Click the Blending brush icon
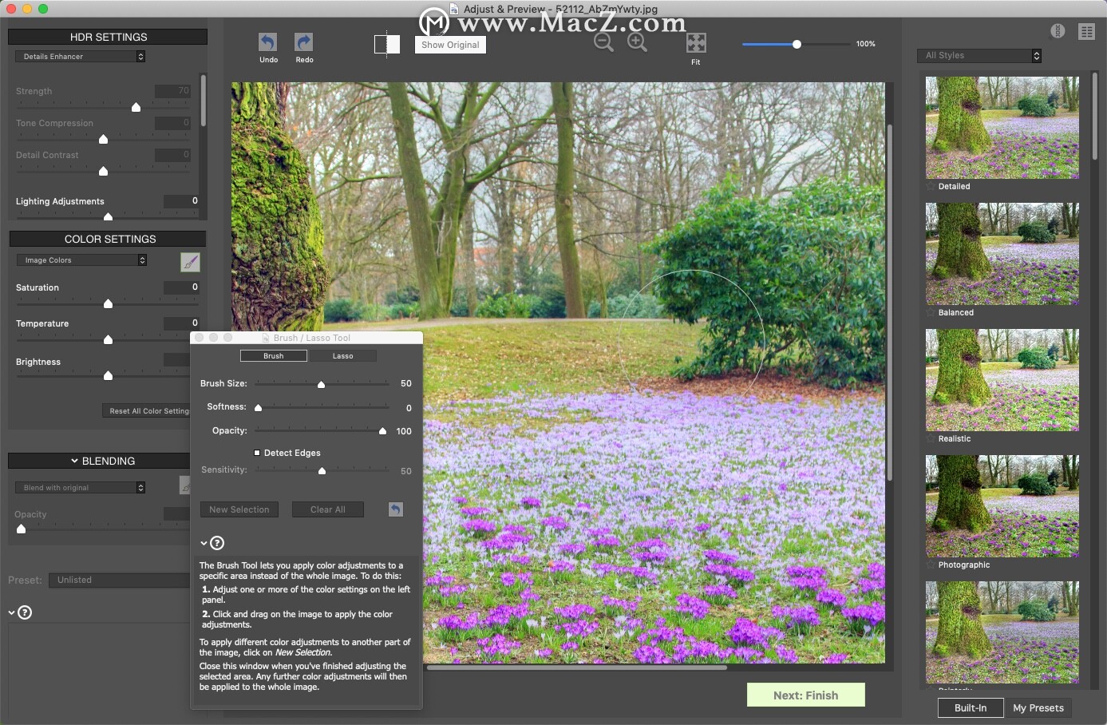 tap(184, 485)
